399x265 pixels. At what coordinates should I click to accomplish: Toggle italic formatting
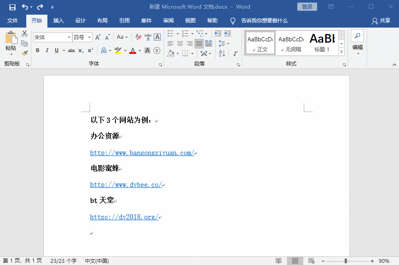[47, 50]
